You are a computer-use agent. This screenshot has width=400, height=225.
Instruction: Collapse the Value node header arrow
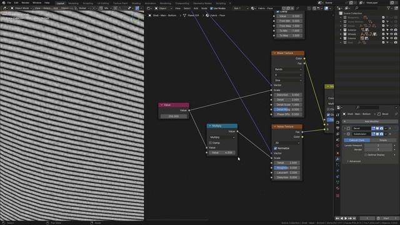click(x=161, y=105)
